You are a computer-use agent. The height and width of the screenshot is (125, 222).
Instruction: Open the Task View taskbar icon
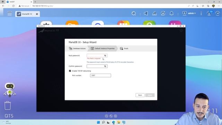[109, 122]
